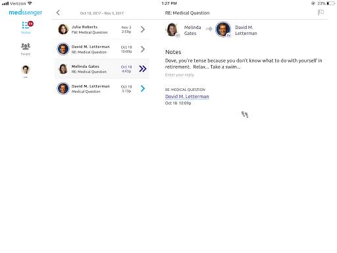
Task: Open the People section icon
Action: pyautogui.click(x=26, y=46)
